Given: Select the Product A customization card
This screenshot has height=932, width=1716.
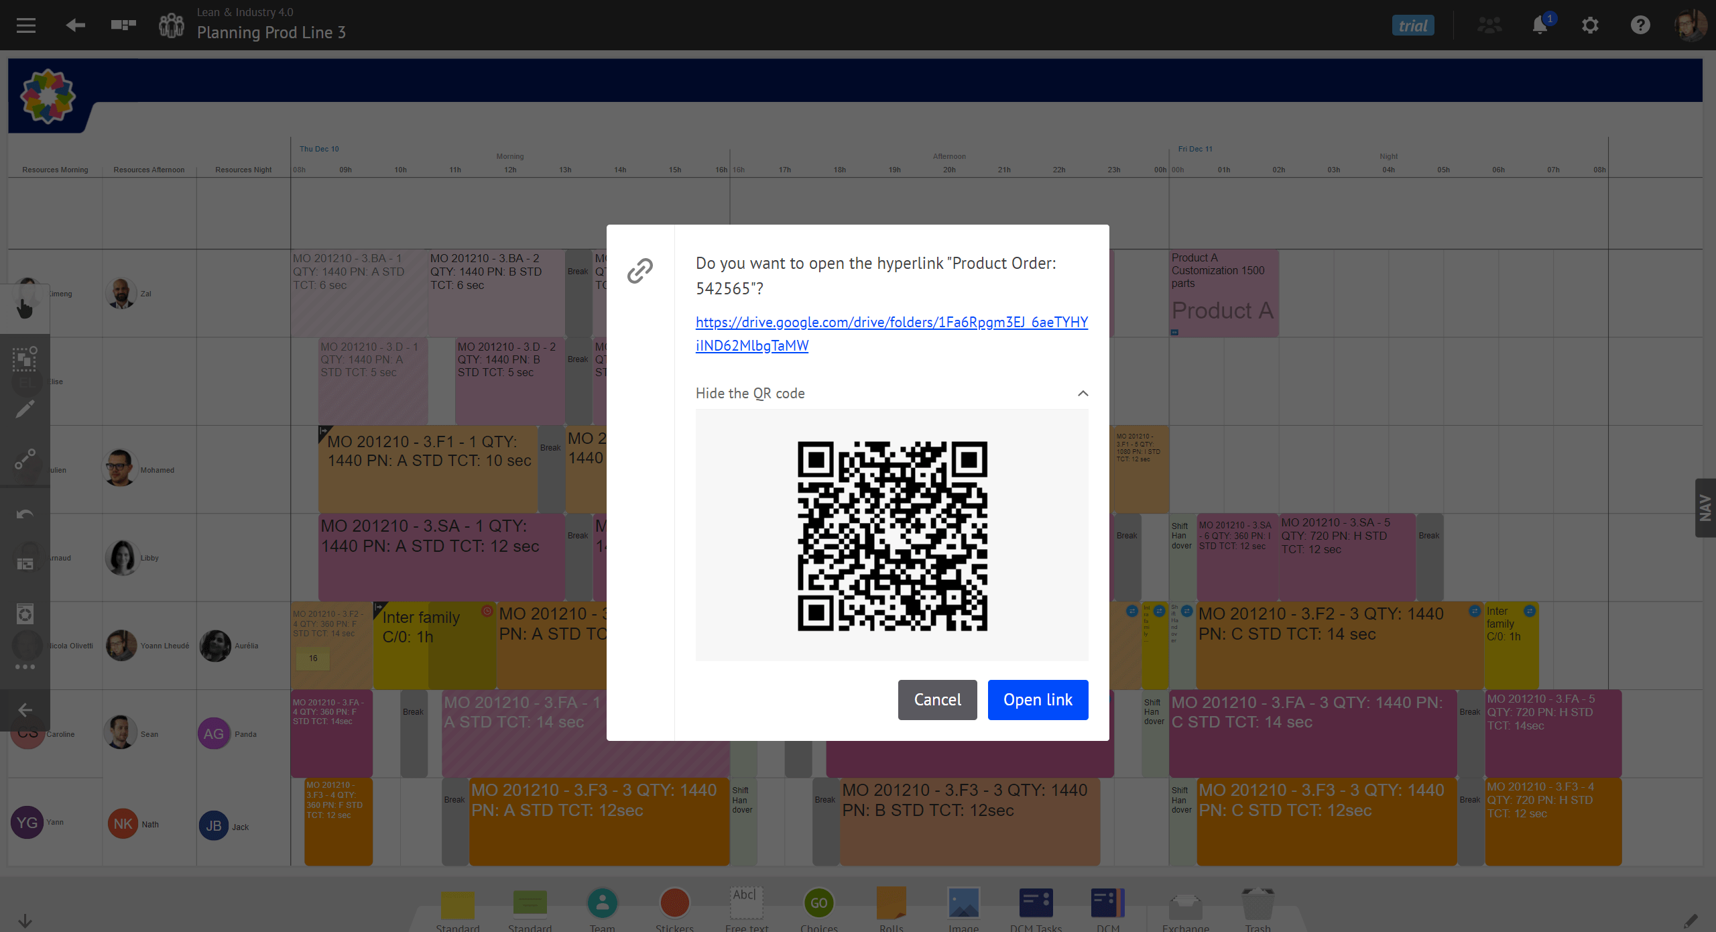Looking at the screenshot, I should pos(1224,293).
